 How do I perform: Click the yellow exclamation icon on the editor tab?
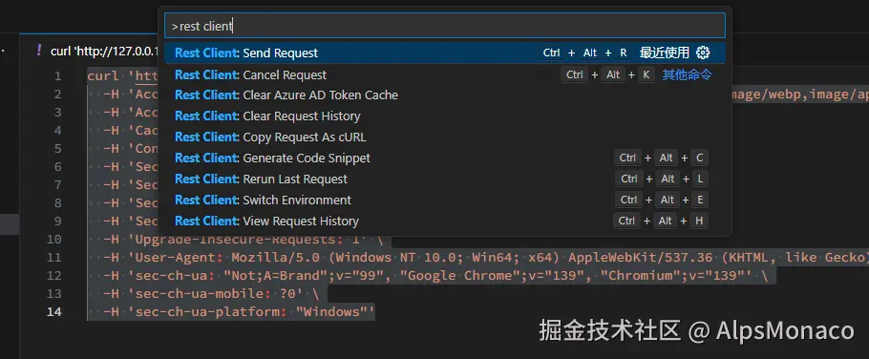pyautogui.click(x=38, y=51)
